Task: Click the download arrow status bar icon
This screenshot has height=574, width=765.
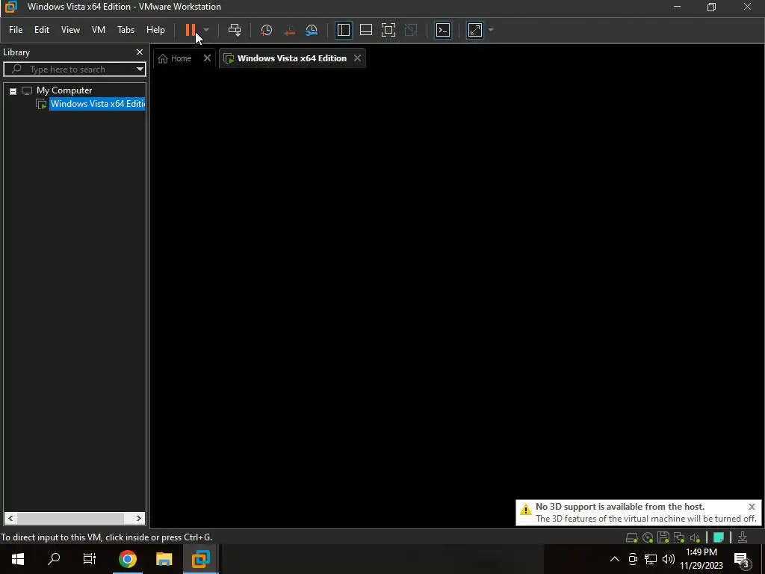Action: (743, 538)
